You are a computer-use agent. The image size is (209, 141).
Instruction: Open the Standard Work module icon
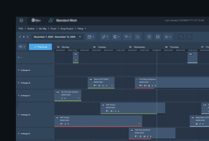[x=51, y=20]
